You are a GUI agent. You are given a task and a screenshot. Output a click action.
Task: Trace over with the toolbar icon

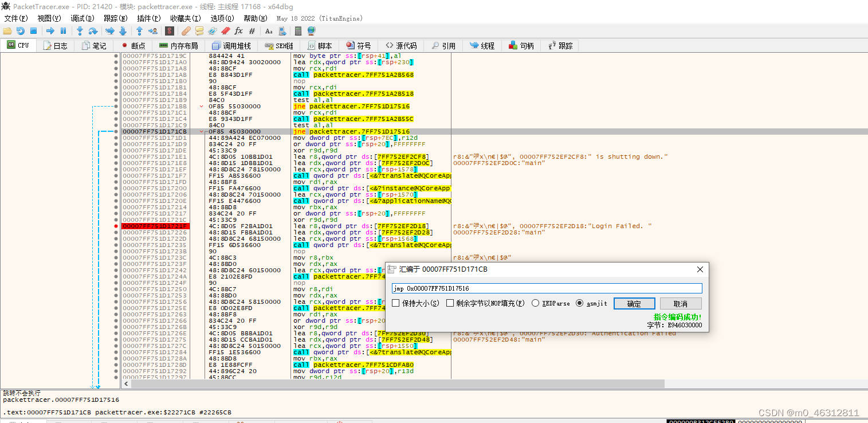click(x=122, y=31)
